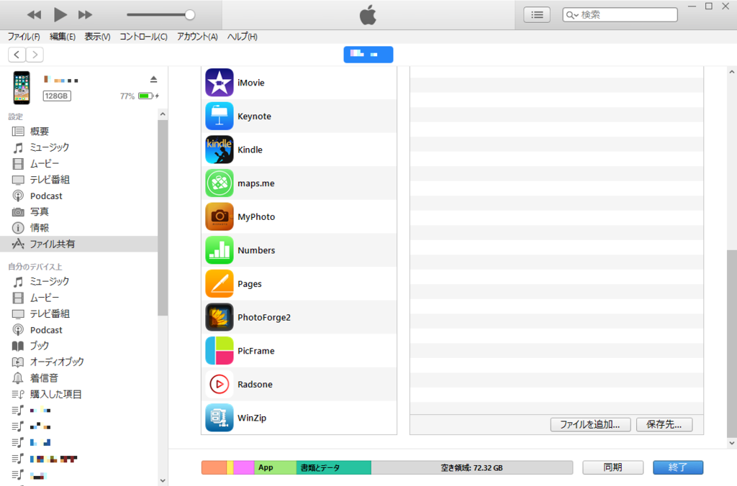Viewport: 737px width, 486px height.
Task: Click ファイルを追加... button
Action: pos(590,424)
